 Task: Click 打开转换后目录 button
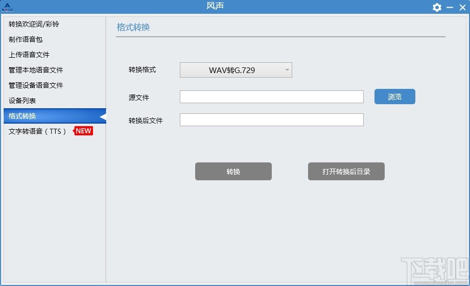[x=346, y=172]
